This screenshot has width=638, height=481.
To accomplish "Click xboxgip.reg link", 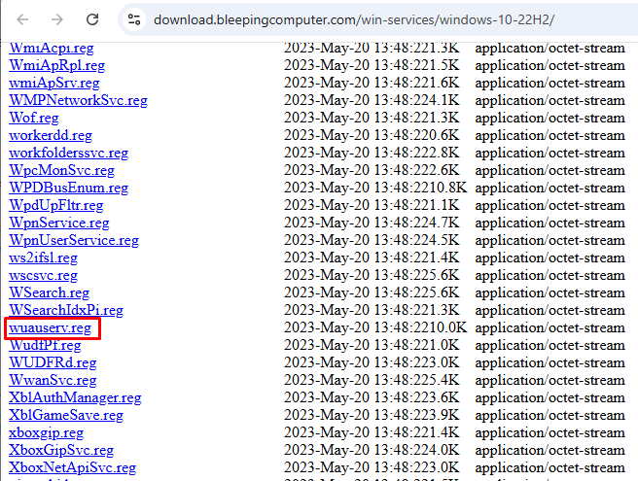I will coord(46,432).
